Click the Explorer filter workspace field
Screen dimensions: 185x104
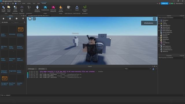(x=171, y=18)
